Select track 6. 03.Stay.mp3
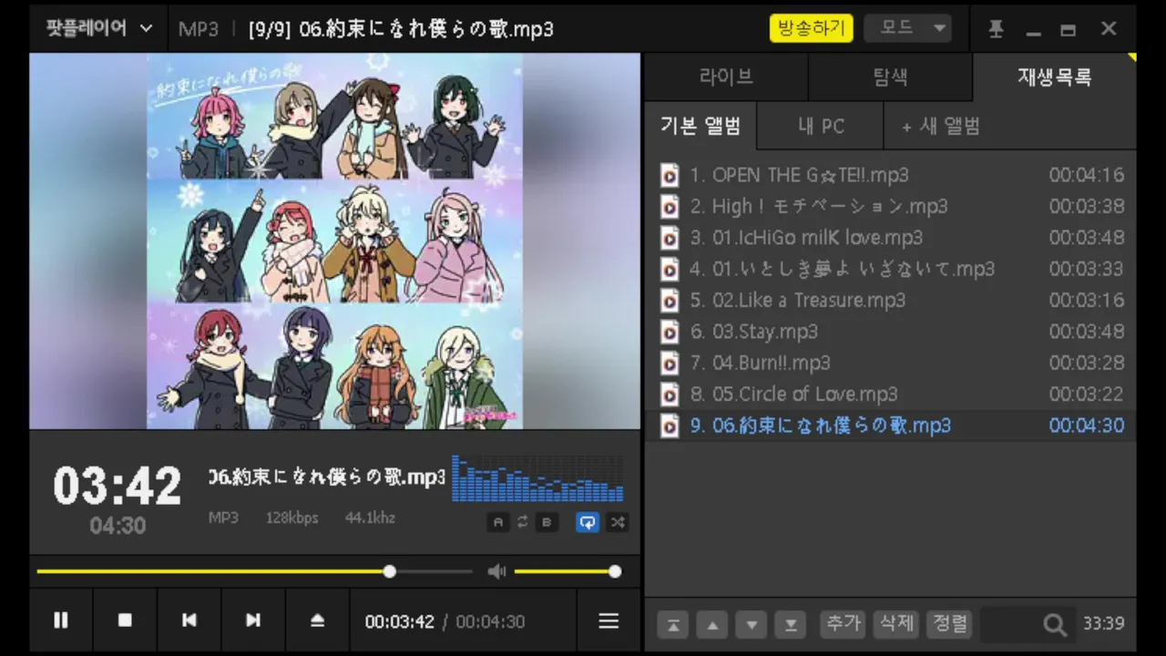The image size is (1166, 656). tap(890, 332)
